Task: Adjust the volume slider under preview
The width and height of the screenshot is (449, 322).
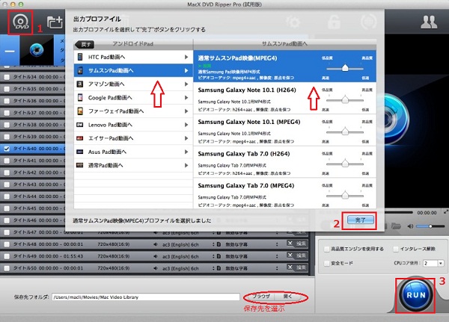Action: 430,226
